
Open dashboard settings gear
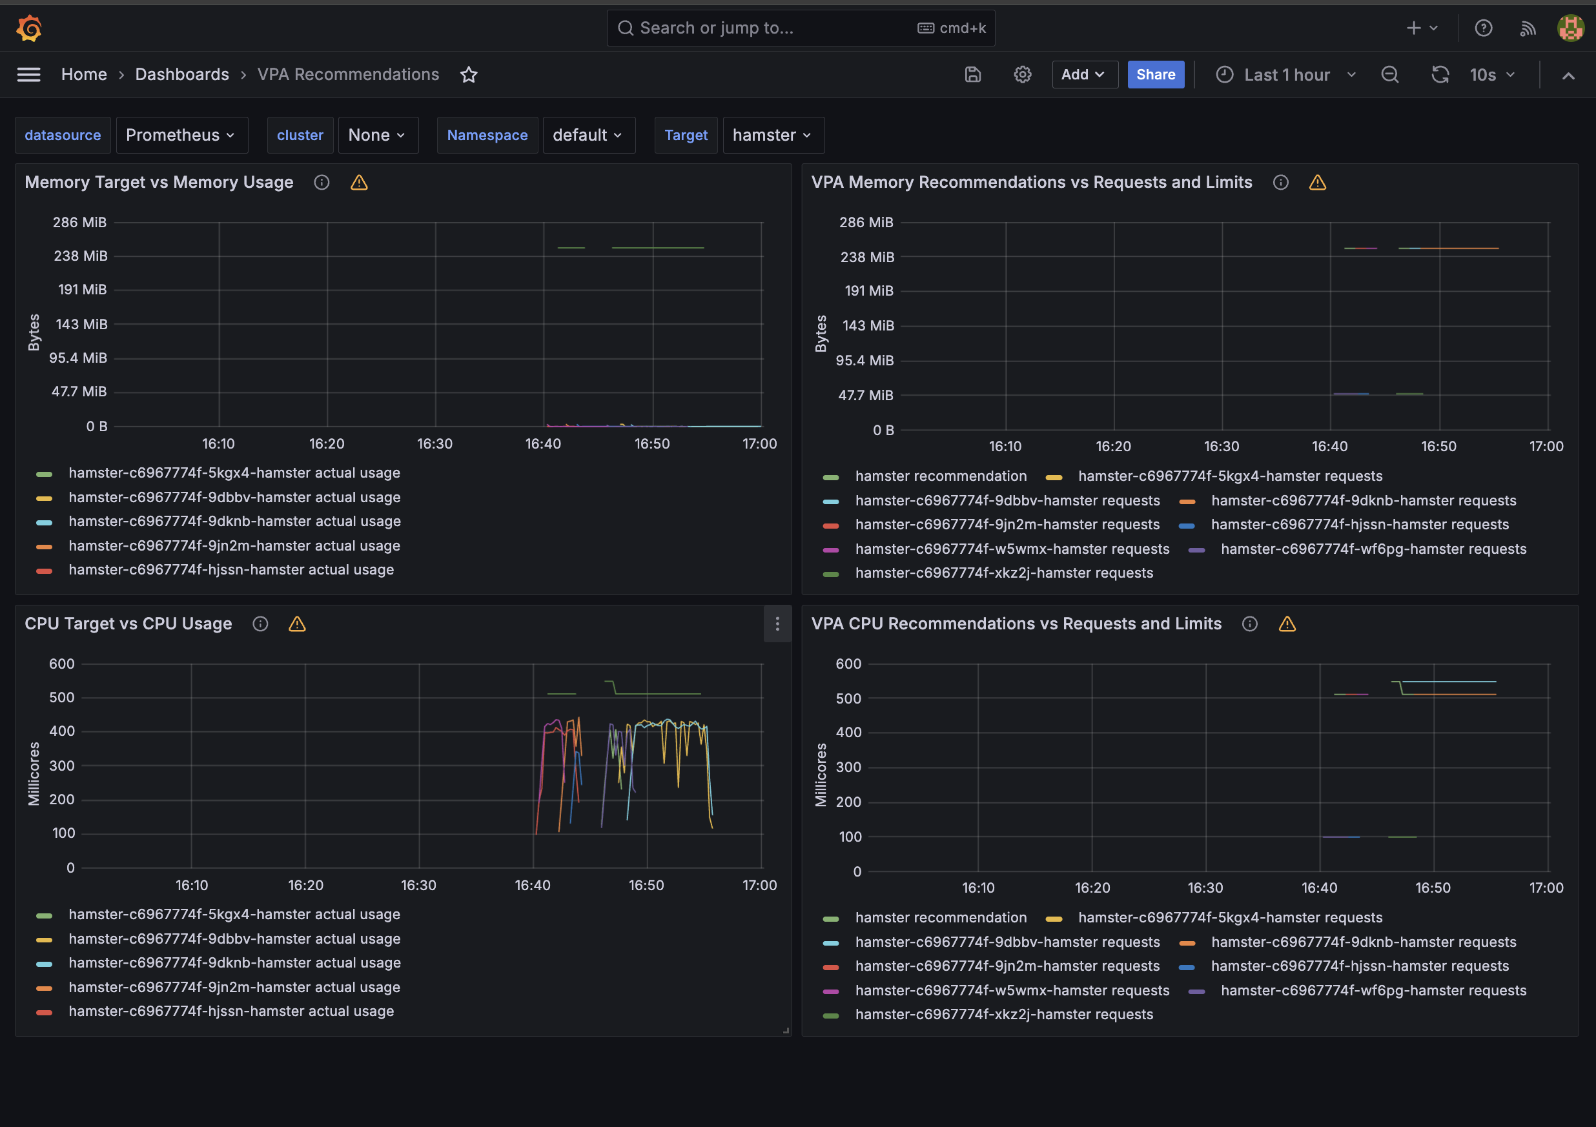click(1022, 74)
